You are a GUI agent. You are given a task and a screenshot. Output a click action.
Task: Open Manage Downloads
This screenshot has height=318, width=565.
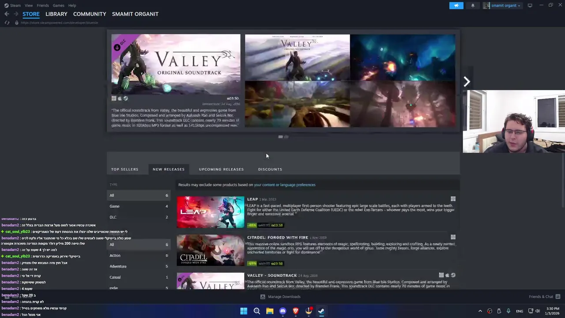point(280,297)
